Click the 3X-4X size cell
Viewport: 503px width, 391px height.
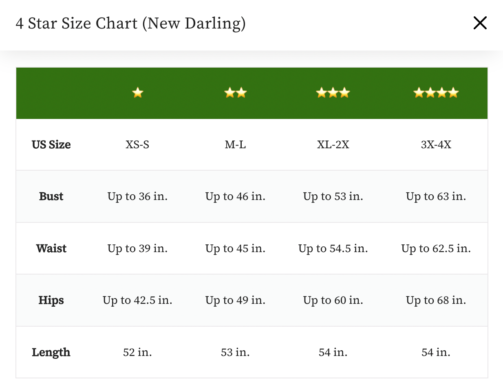(436, 145)
